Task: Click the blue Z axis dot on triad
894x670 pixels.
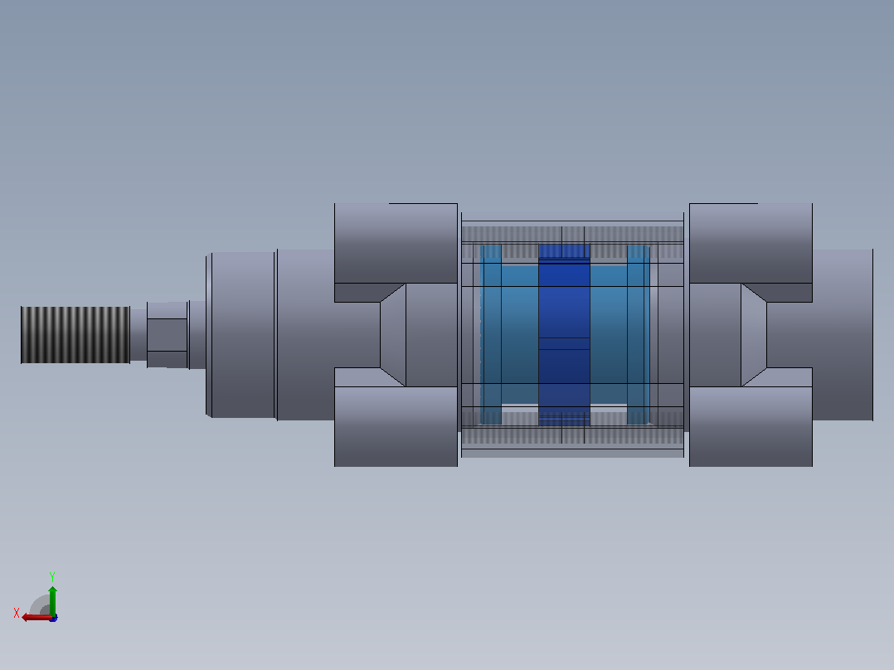Action: (54, 618)
